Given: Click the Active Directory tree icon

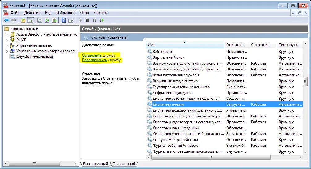Looking at the screenshot, I should pyautogui.click(x=12, y=34).
